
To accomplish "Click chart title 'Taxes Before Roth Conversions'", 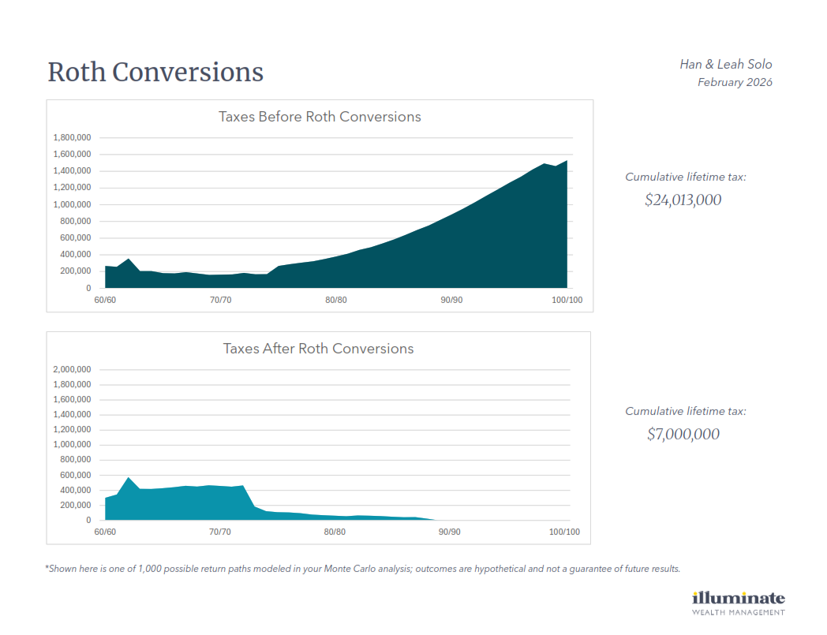I will pyautogui.click(x=320, y=117).
